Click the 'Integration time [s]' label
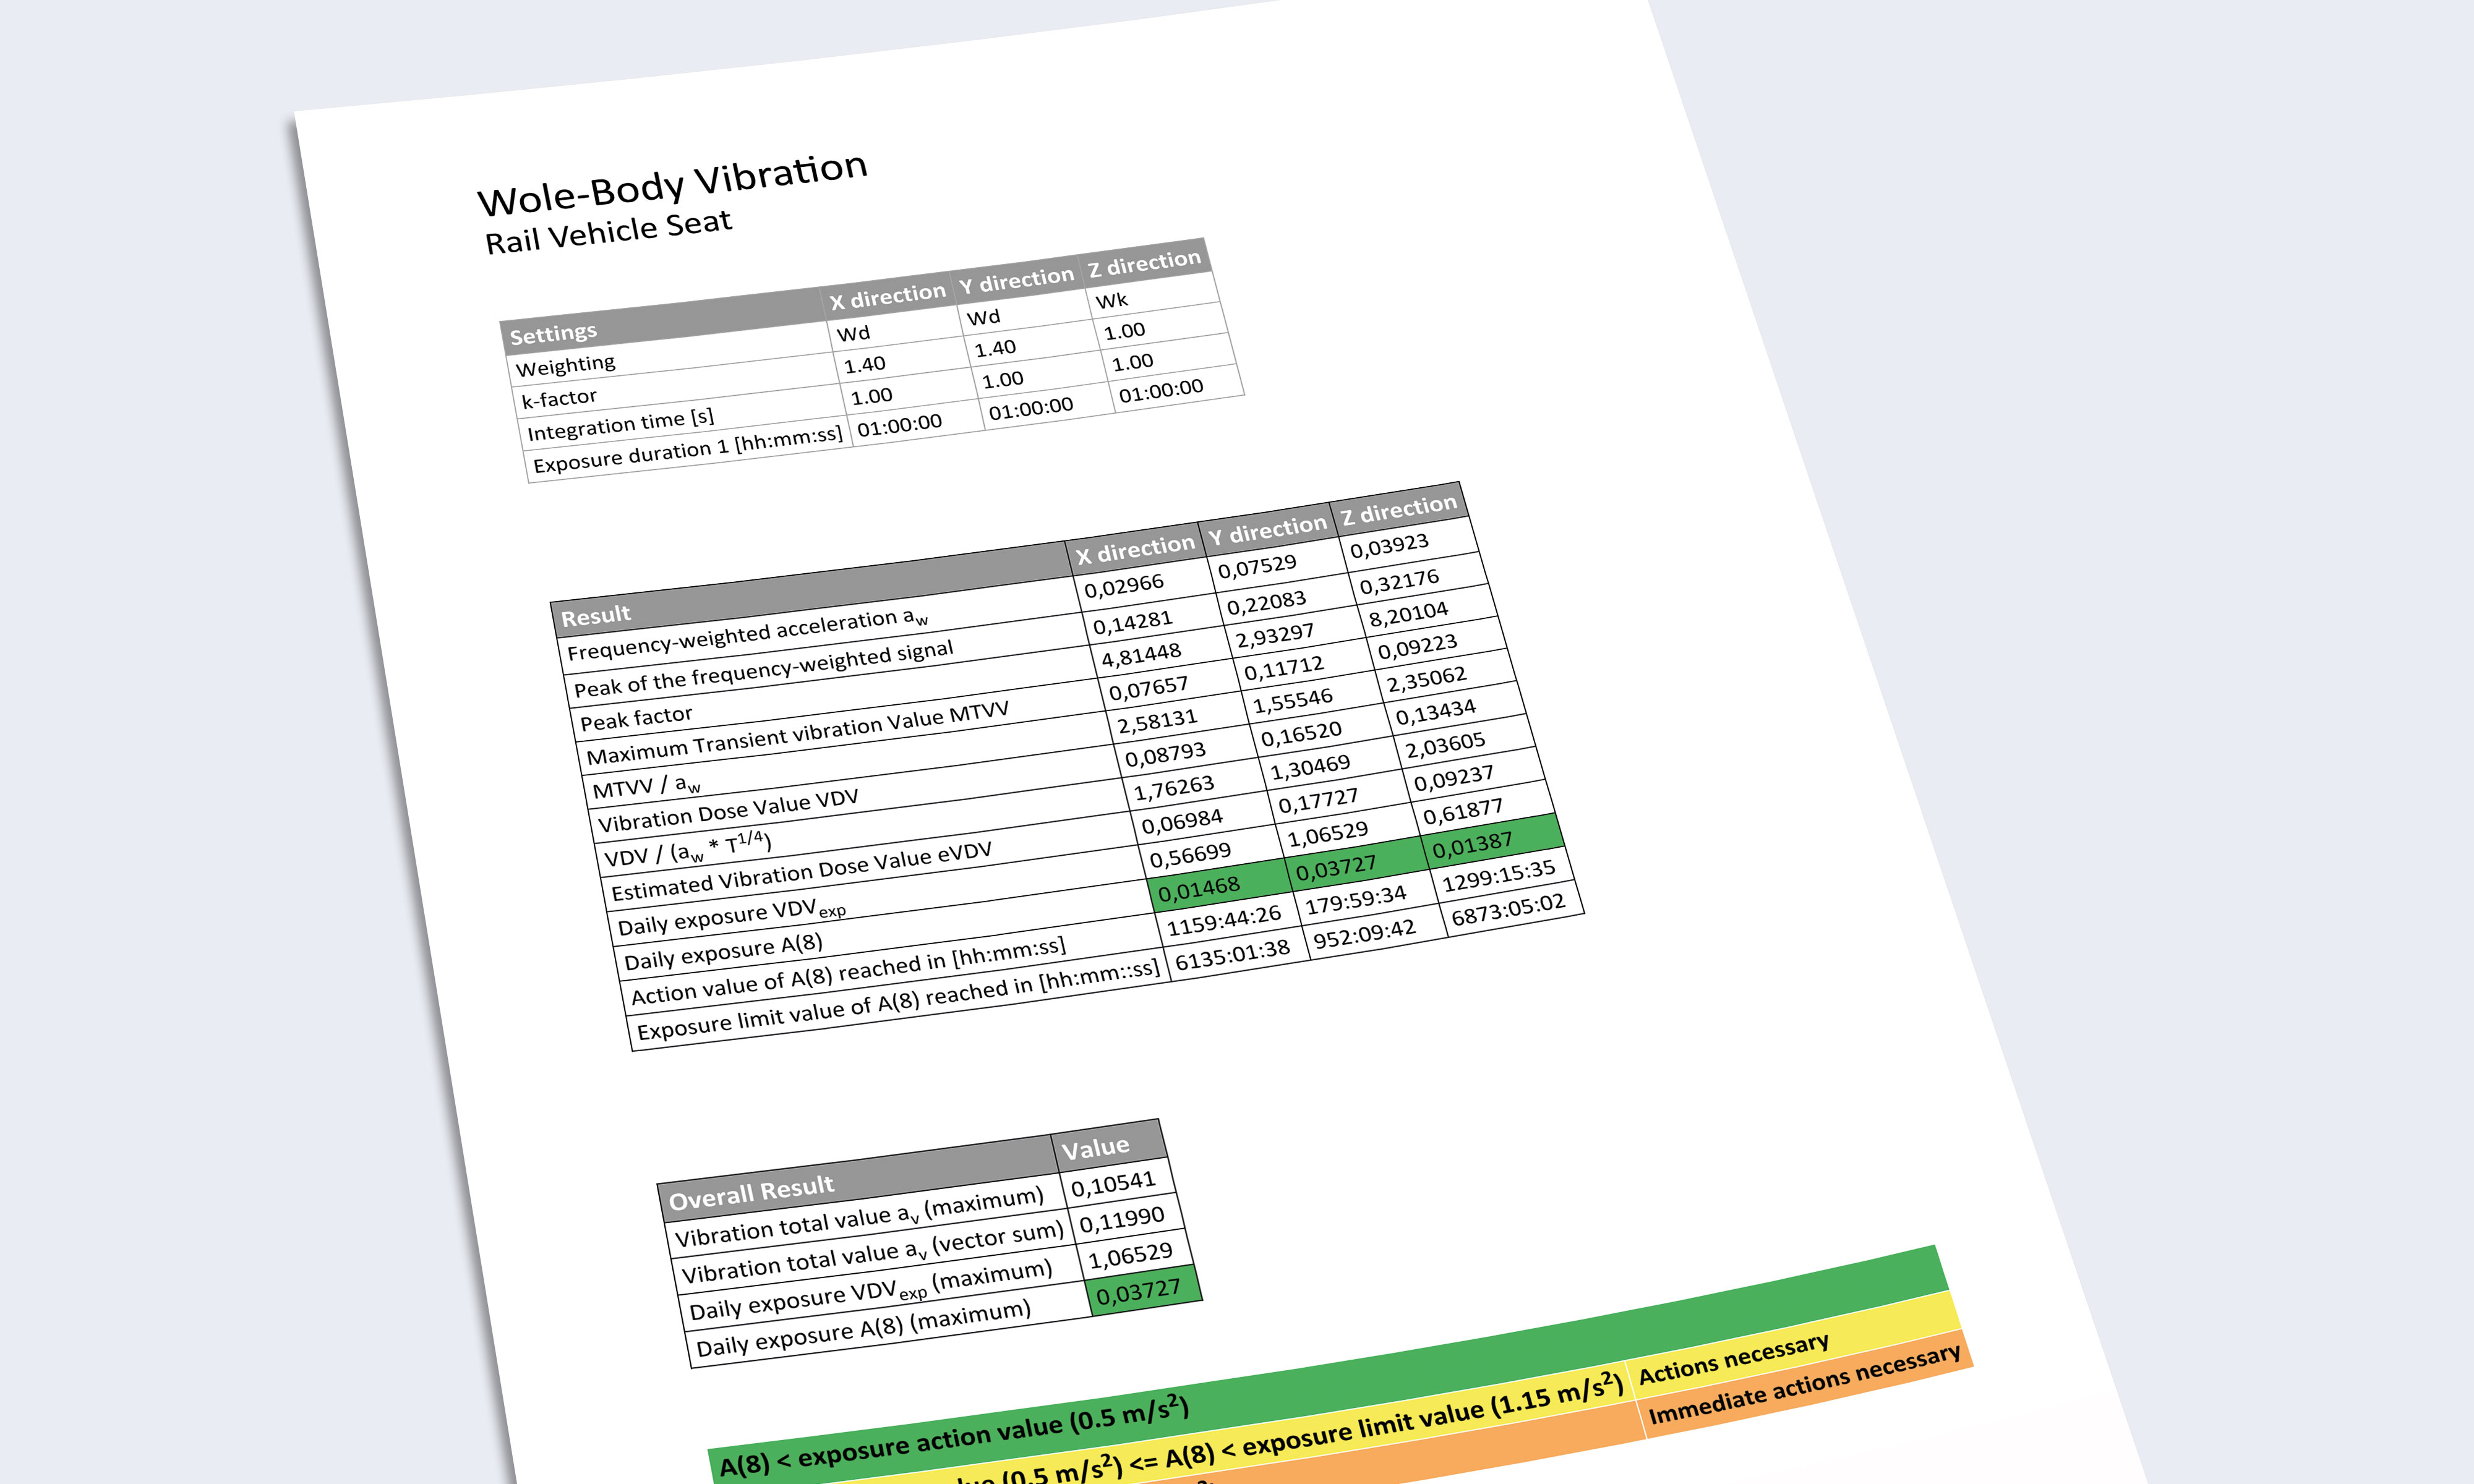The height and width of the screenshot is (1484, 2474). (620, 424)
